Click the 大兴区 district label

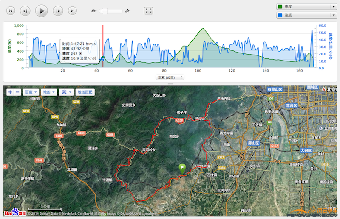tap(306, 150)
